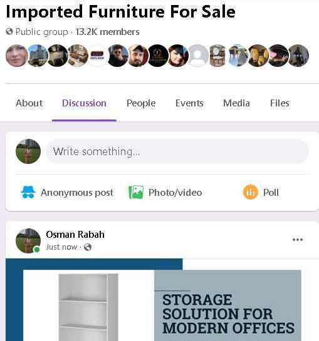Click the green Photo/video icon
Screen dimensions: 319x341
[x=136, y=192]
